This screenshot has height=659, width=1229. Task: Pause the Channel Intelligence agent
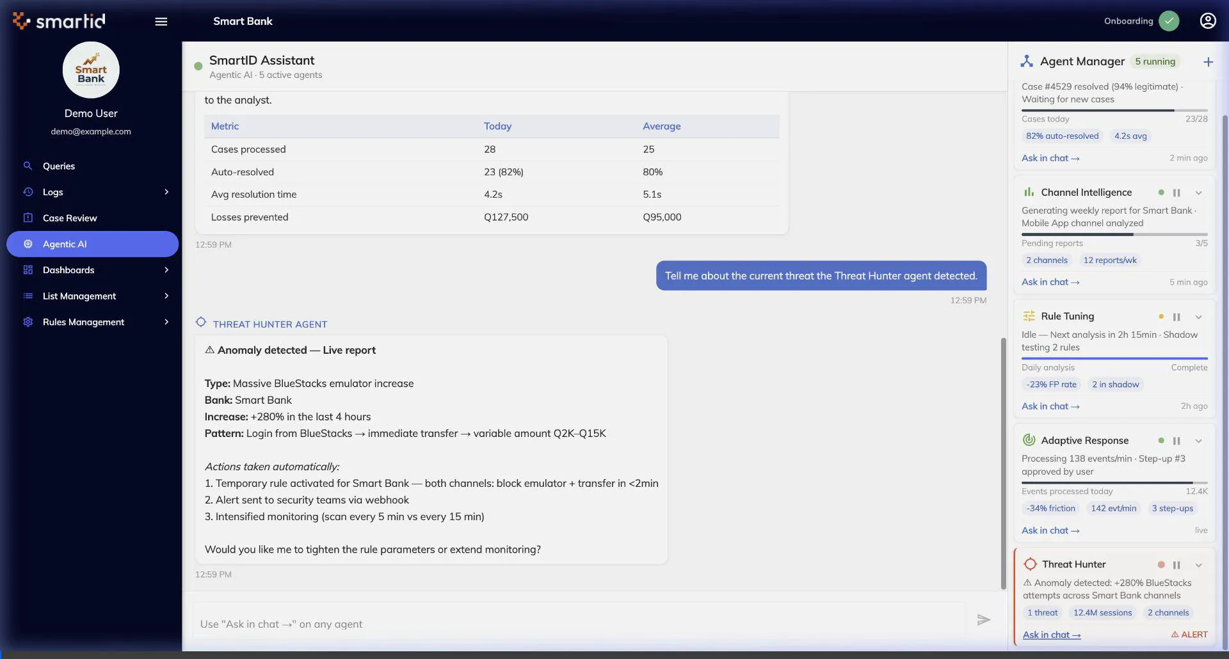click(x=1177, y=193)
